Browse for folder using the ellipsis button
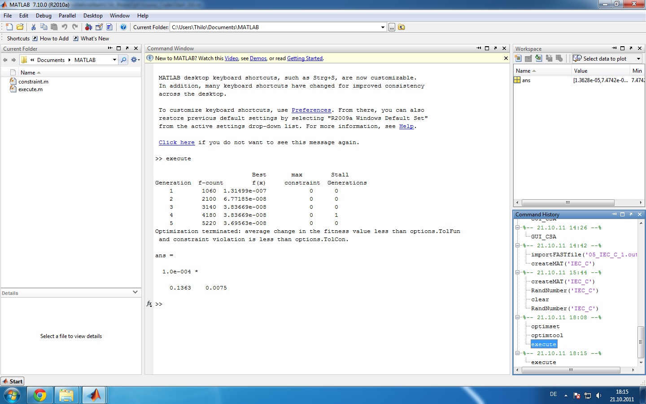646x404 pixels. click(392, 27)
